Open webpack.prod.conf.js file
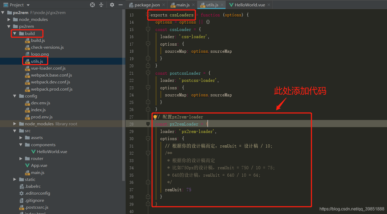 52,89
